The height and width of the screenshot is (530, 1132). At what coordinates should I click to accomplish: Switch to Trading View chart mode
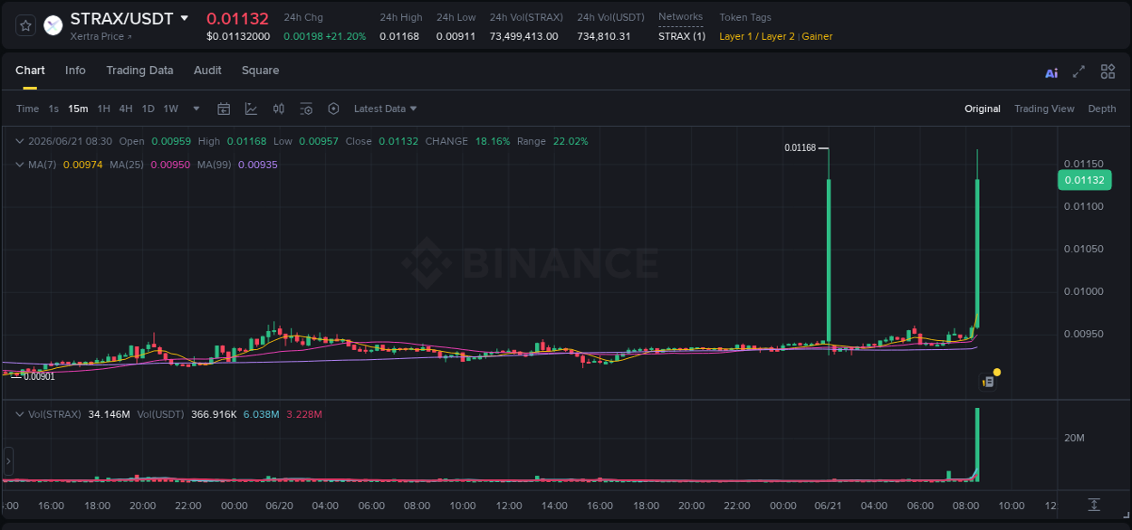click(x=1044, y=109)
